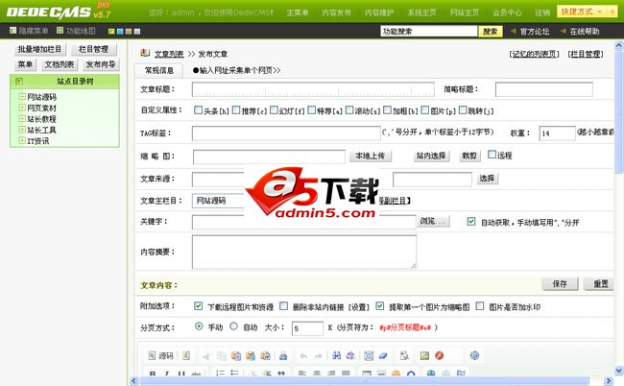This screenshot has height=386, width=624.
Task: Click the insert image icon in editor
Action: (x=424, y=356)
